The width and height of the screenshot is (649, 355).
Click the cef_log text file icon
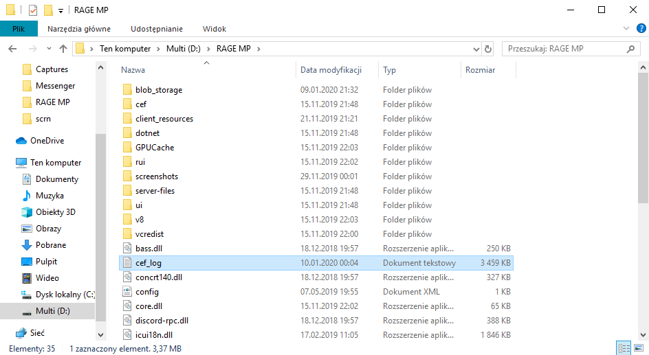click(127, 263)
